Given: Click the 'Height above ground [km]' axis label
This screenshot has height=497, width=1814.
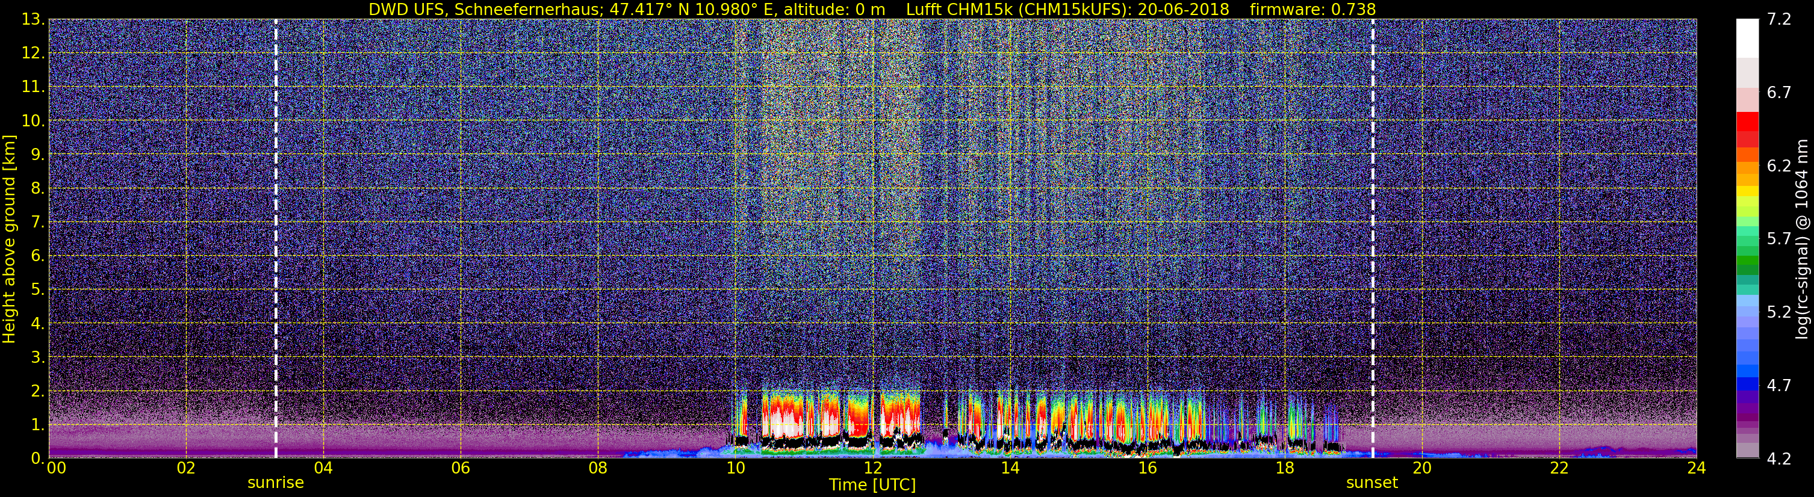Looking at the screenshot, I should click(9, 239).
